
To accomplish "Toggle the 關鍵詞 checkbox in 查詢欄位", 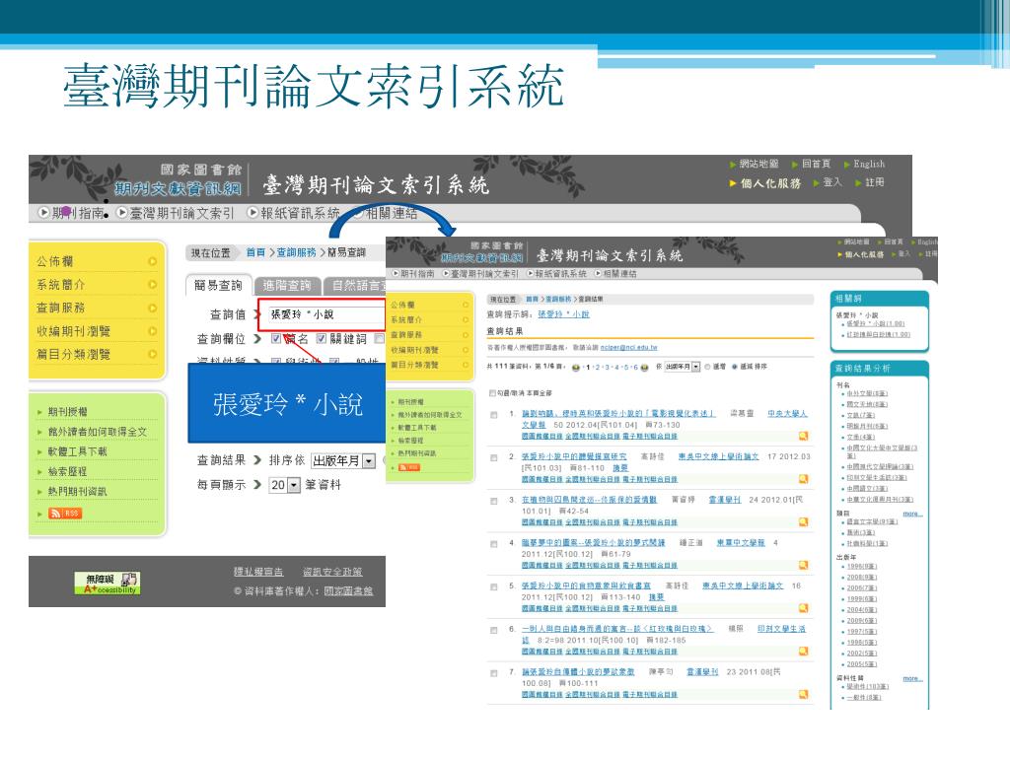I will click(322, 338).
